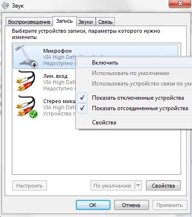Select the Стерео микшер cable icon
The width and height of the screenshot is (192, 217).
click(x=26, y=107)
